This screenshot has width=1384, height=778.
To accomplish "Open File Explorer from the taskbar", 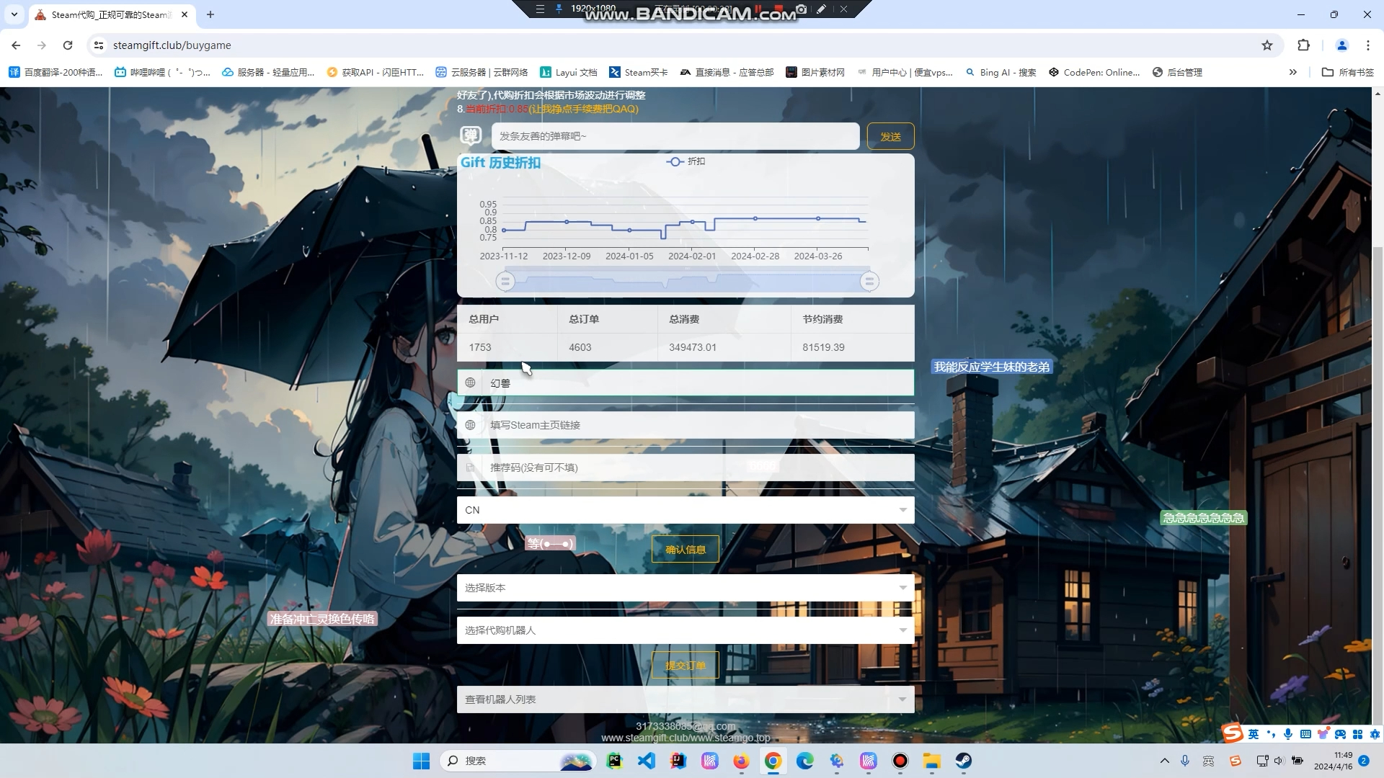I will pyautogui.click(x=931, y=761).
